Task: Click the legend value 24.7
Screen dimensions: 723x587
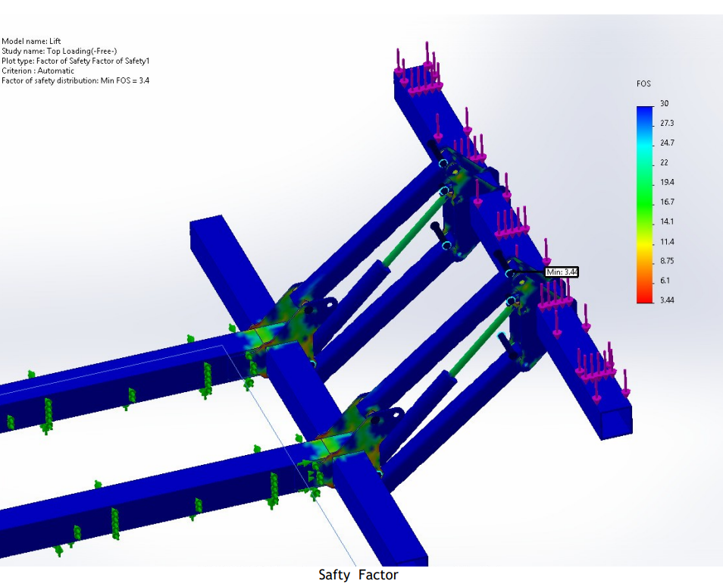Action: [x=667, y=143]
